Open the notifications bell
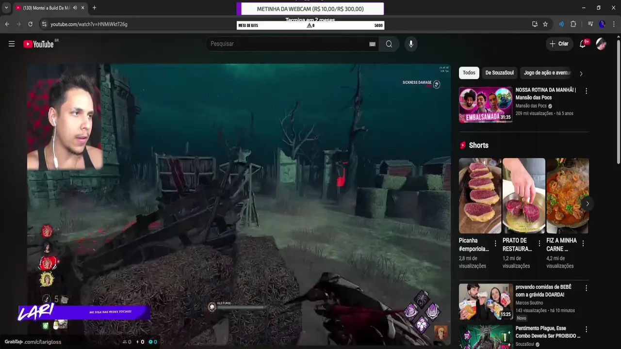This screenshot has height=349, width=621. coord(584,44)
